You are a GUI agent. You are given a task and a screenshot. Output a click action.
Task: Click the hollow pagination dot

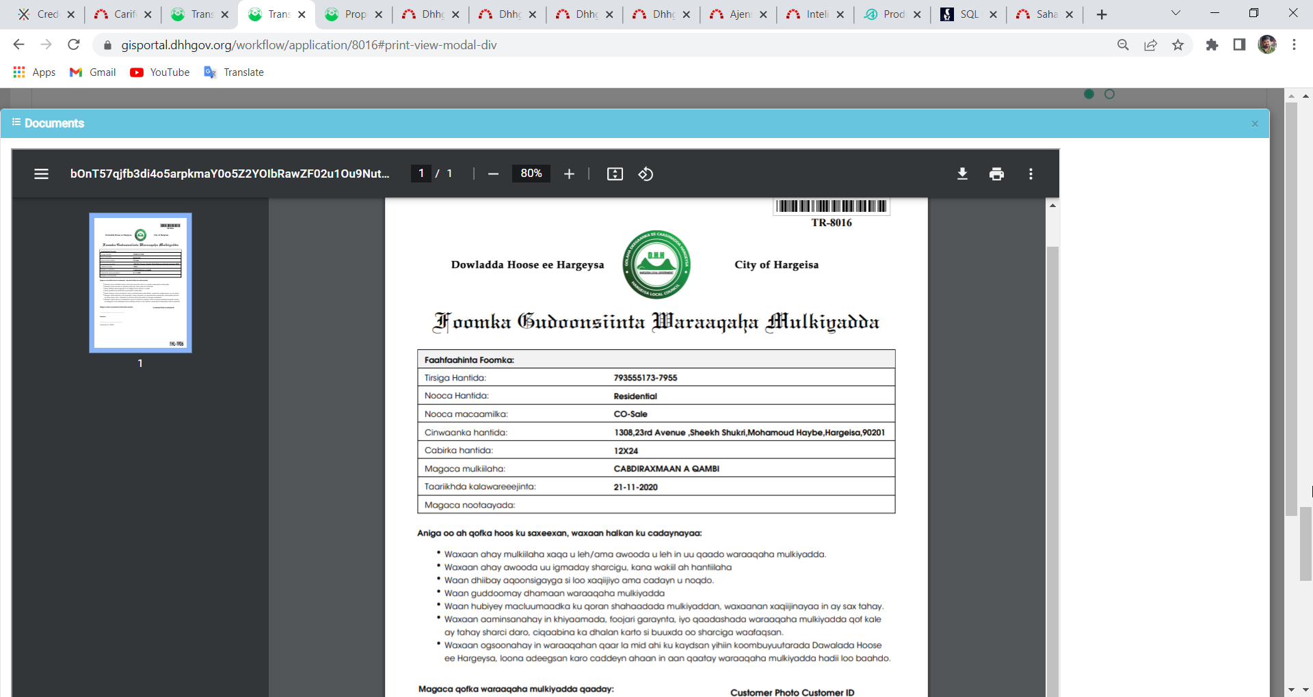point(1110,94)
